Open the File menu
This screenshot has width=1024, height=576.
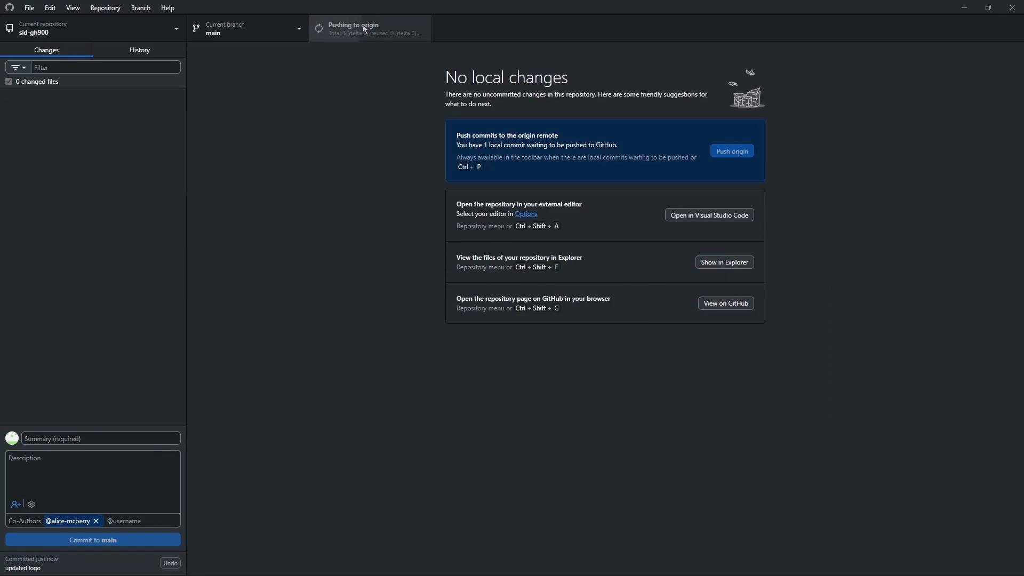(29, 8)
